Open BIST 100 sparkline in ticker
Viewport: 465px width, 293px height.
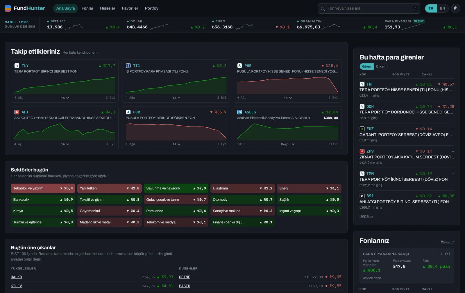click(x=74, y=27)
